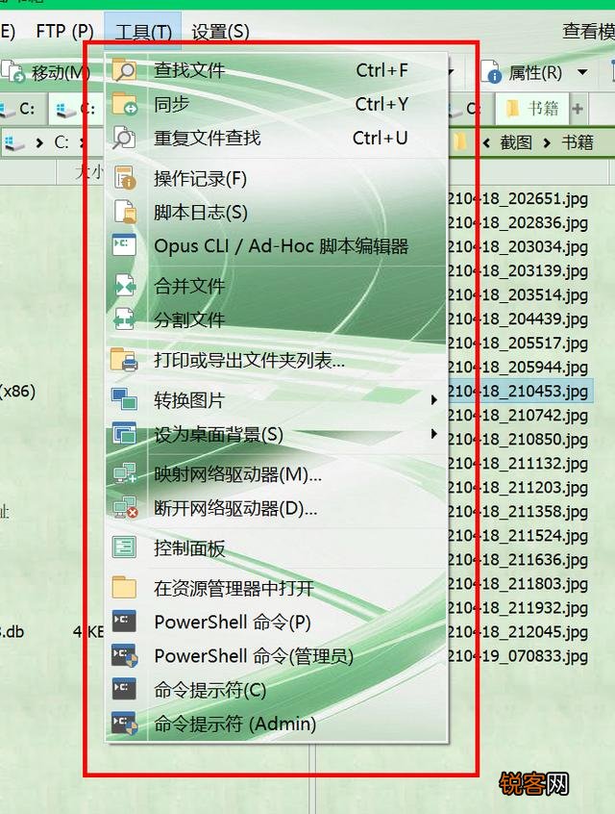This screenshot has width=615, height=814.
Task: Select 操作记录(F) from the menu
Action: [277, 178]
